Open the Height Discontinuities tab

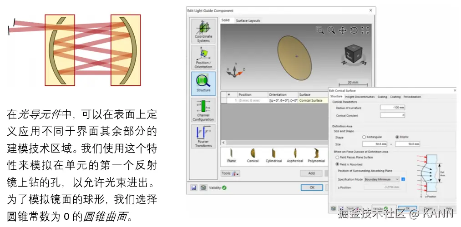pyautogui.click(x=360, y=97)
